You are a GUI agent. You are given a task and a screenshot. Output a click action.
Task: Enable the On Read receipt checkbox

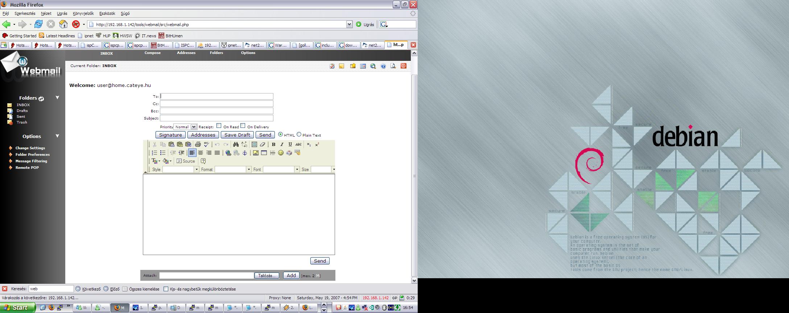point(219,126)
